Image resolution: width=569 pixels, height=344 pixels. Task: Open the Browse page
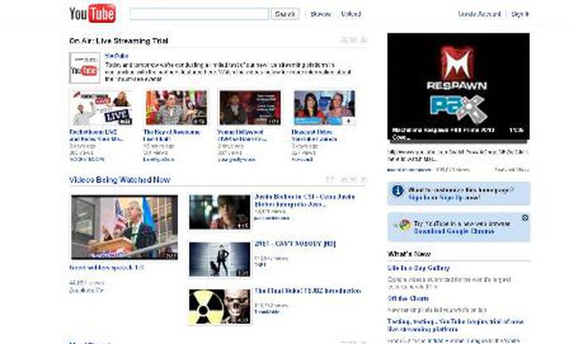(x=321, y=14)
